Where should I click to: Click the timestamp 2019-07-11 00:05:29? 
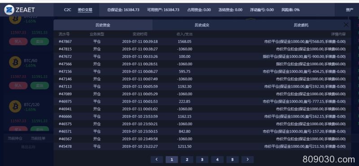(x=140, y=94)
